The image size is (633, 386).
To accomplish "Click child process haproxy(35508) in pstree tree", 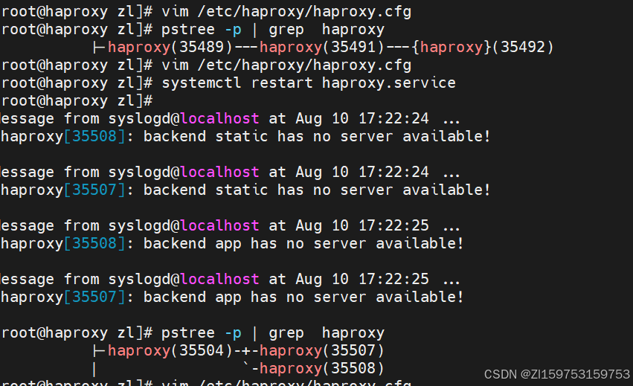I will (322, 368).
